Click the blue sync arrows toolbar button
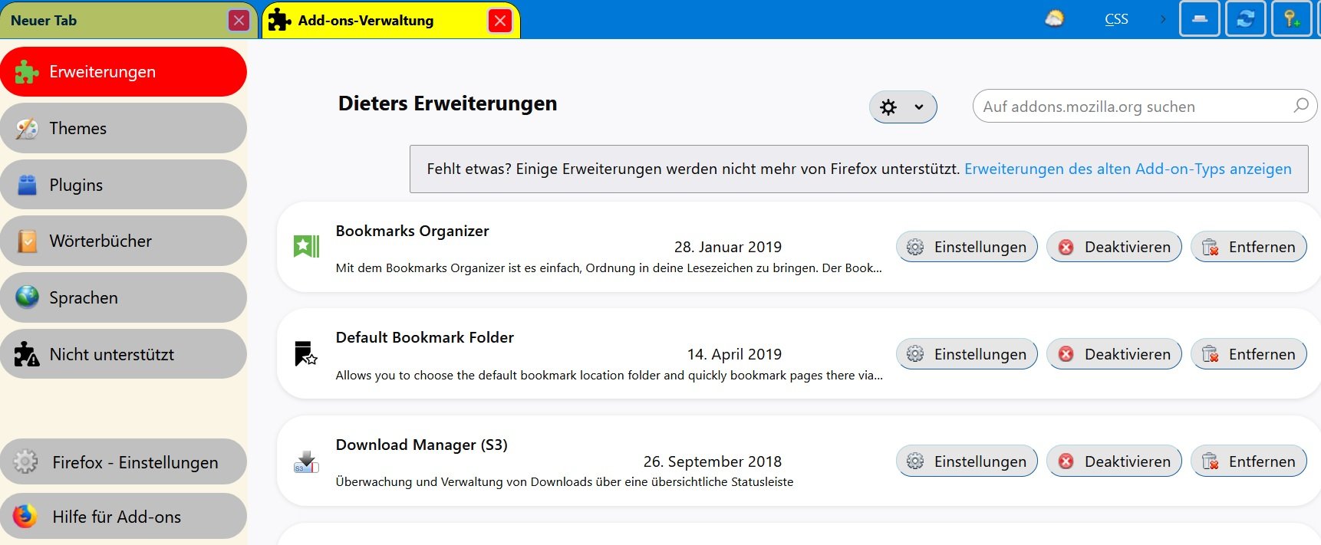The height and width of the screenshot is (545, 1321). pos(1246,19)
